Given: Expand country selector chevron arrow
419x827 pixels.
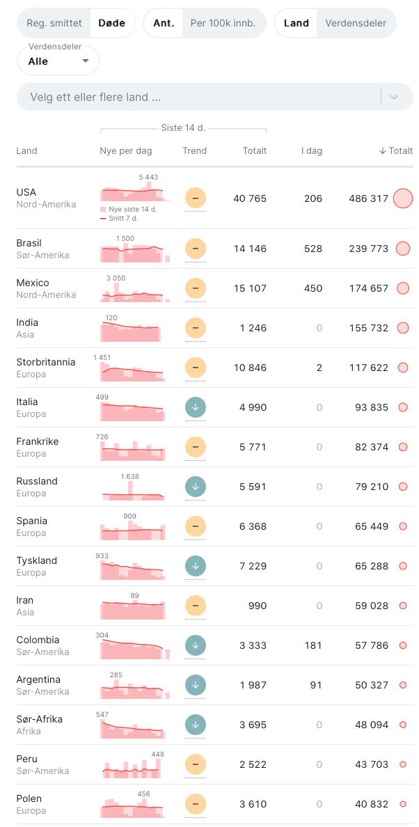Looking at the screenshot, I should click(x=394, y=97).
